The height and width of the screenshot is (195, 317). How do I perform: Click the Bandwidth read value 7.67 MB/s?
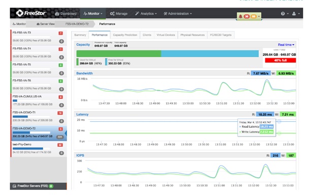261,73
